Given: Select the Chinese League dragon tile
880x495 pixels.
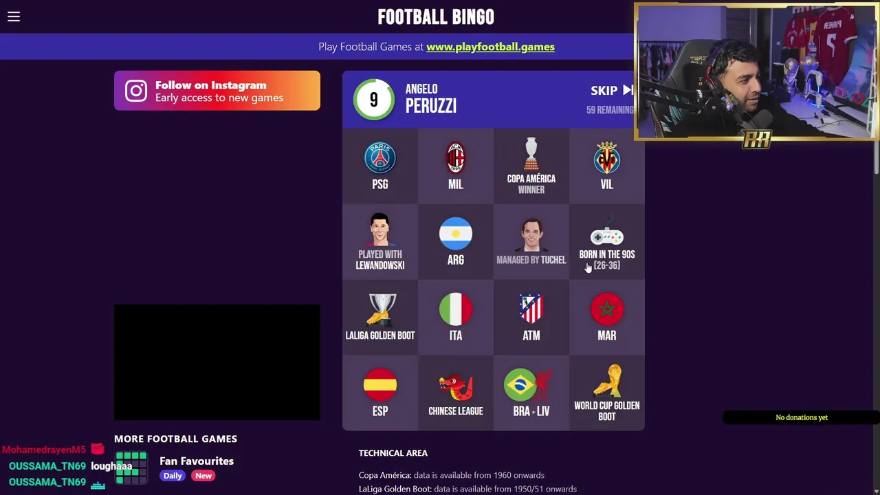Looking at the screenshot, I should pyautogui.click(x=456, y=393).
